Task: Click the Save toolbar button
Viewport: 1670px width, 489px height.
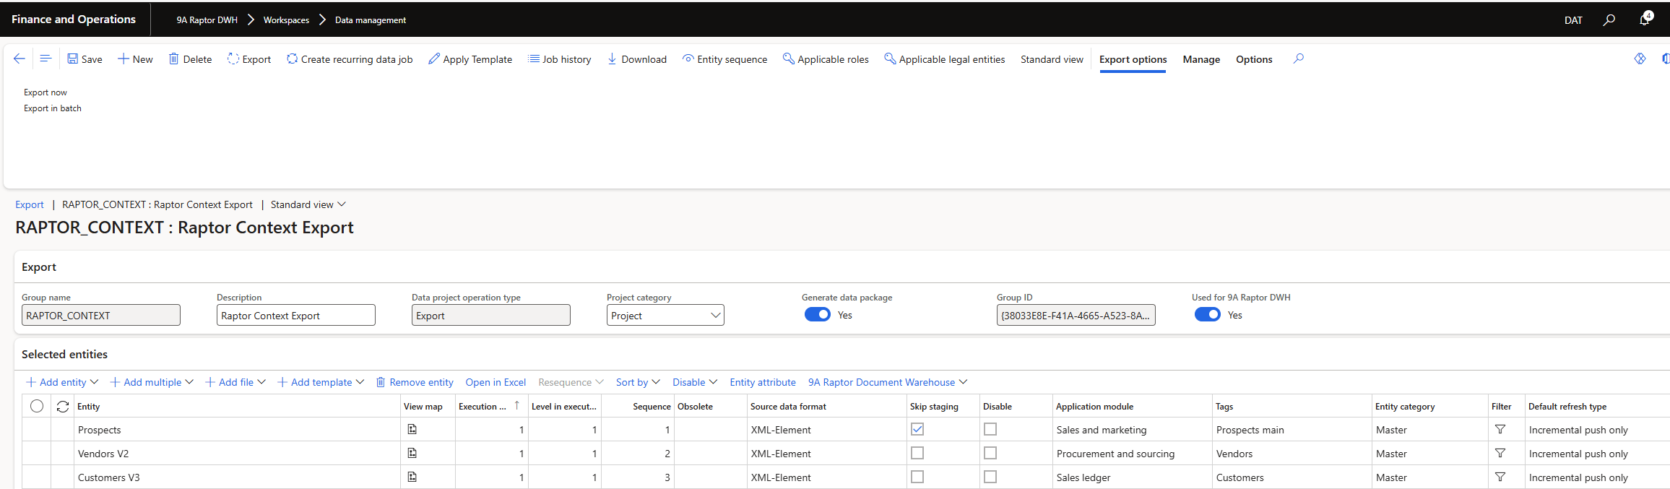Action: (85, 59)
